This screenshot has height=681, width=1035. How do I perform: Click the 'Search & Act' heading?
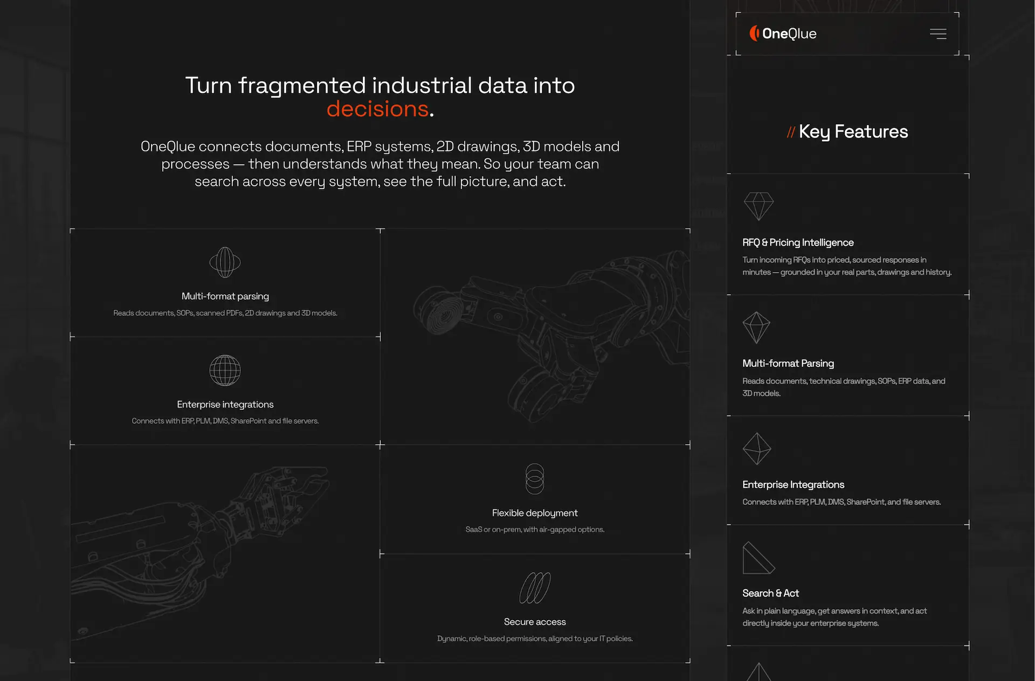click(x=770, y=593)
